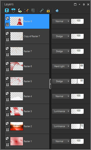Open Dodge blend dropdown for Raster 5
91x150 pixels.
click(61, 81)
